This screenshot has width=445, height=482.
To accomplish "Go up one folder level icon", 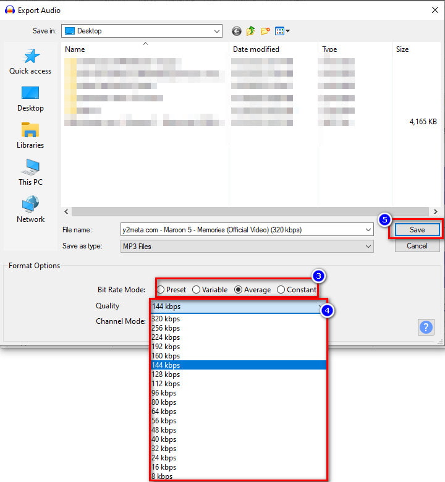I will coord(251,31).
